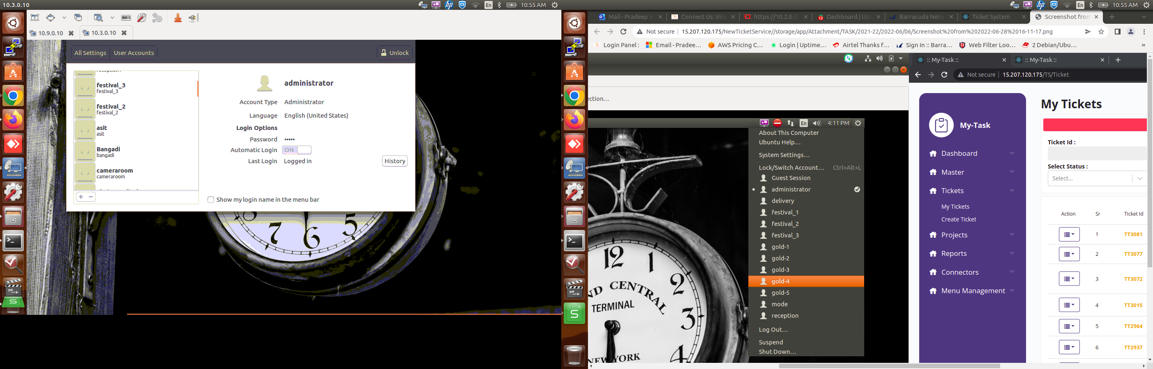This screenshot has height=369, width=1153.
Task: Expand the Reports menu chevron in My-Task
Action: pyautogui.click(x=1012, y=254)
